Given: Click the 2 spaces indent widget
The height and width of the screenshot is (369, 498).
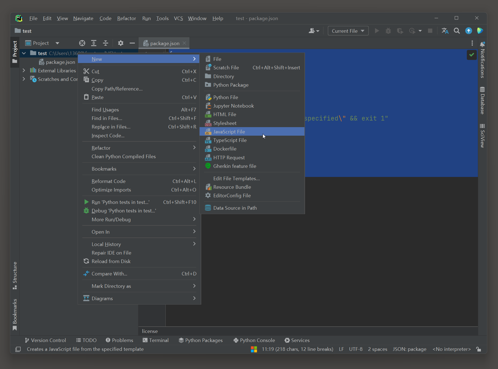Looking at the screenshot, I should [377, 349].
